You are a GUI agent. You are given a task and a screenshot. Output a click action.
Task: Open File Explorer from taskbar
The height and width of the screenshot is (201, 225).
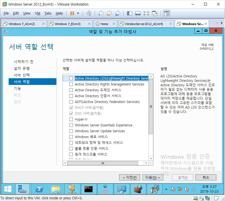tap(56, 189)
